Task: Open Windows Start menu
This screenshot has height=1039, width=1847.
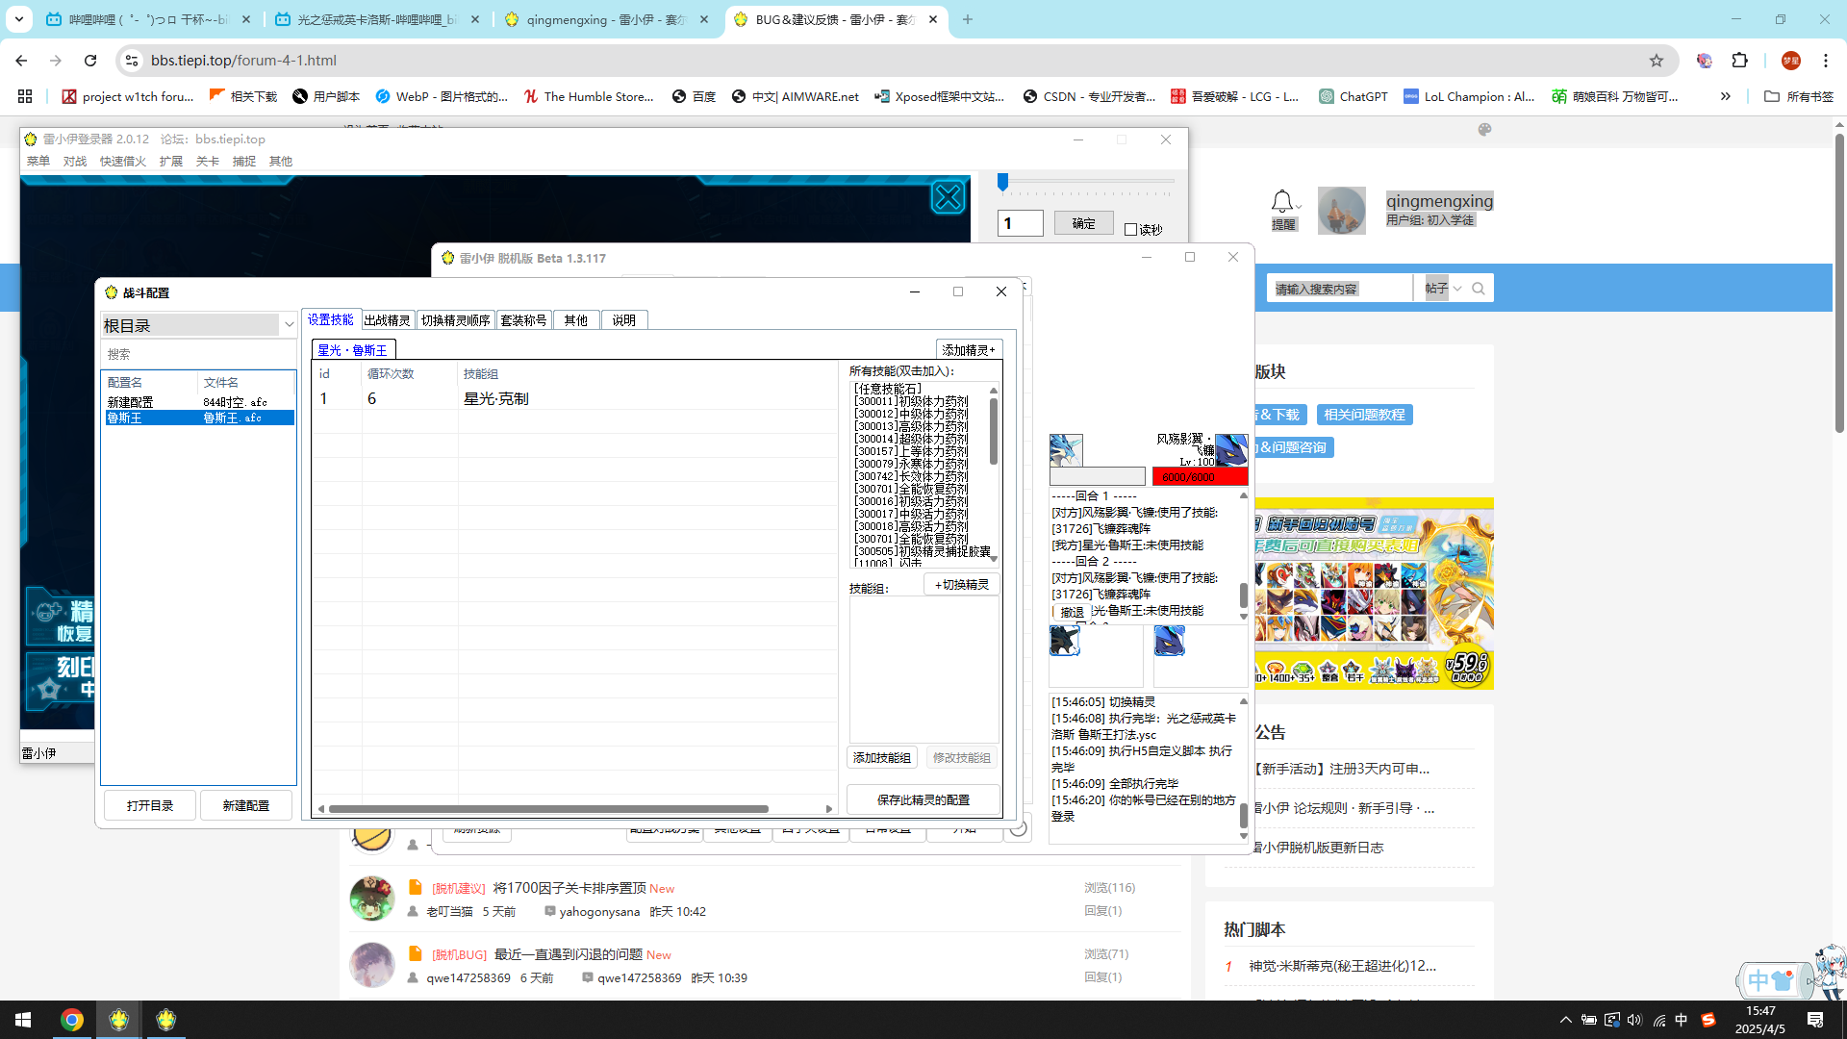Action: pos(23,1020)
